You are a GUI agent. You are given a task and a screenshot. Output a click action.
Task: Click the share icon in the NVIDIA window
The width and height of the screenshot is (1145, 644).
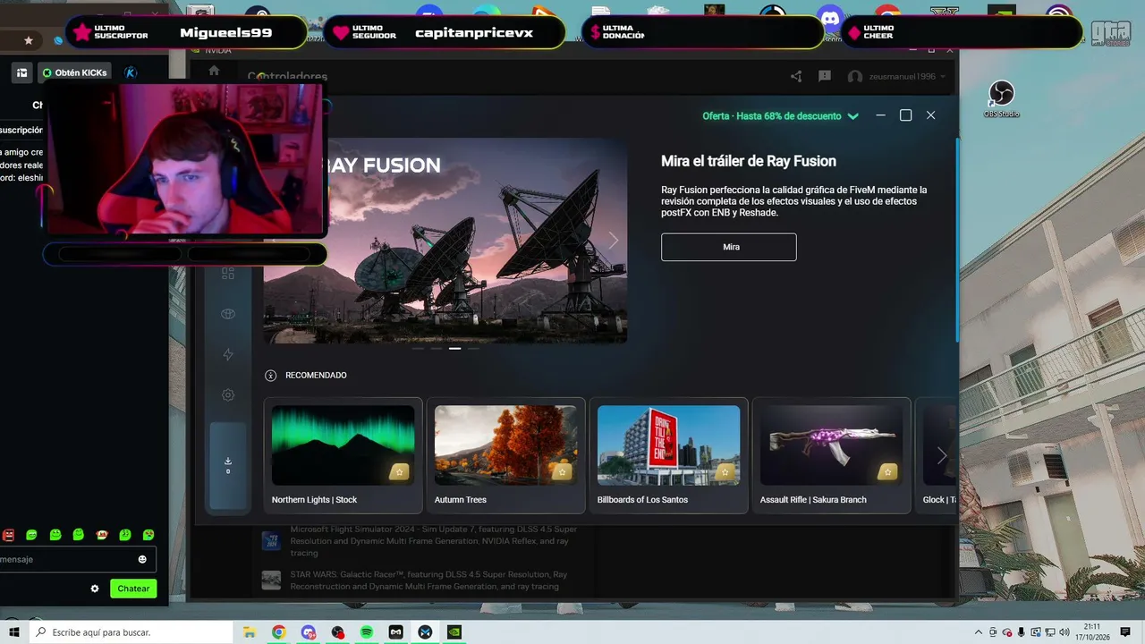click(x=796, y=77)
